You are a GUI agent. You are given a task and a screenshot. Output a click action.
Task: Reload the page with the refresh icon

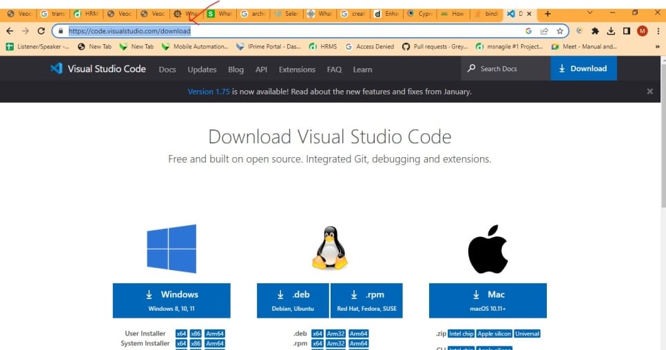(41, 31)
